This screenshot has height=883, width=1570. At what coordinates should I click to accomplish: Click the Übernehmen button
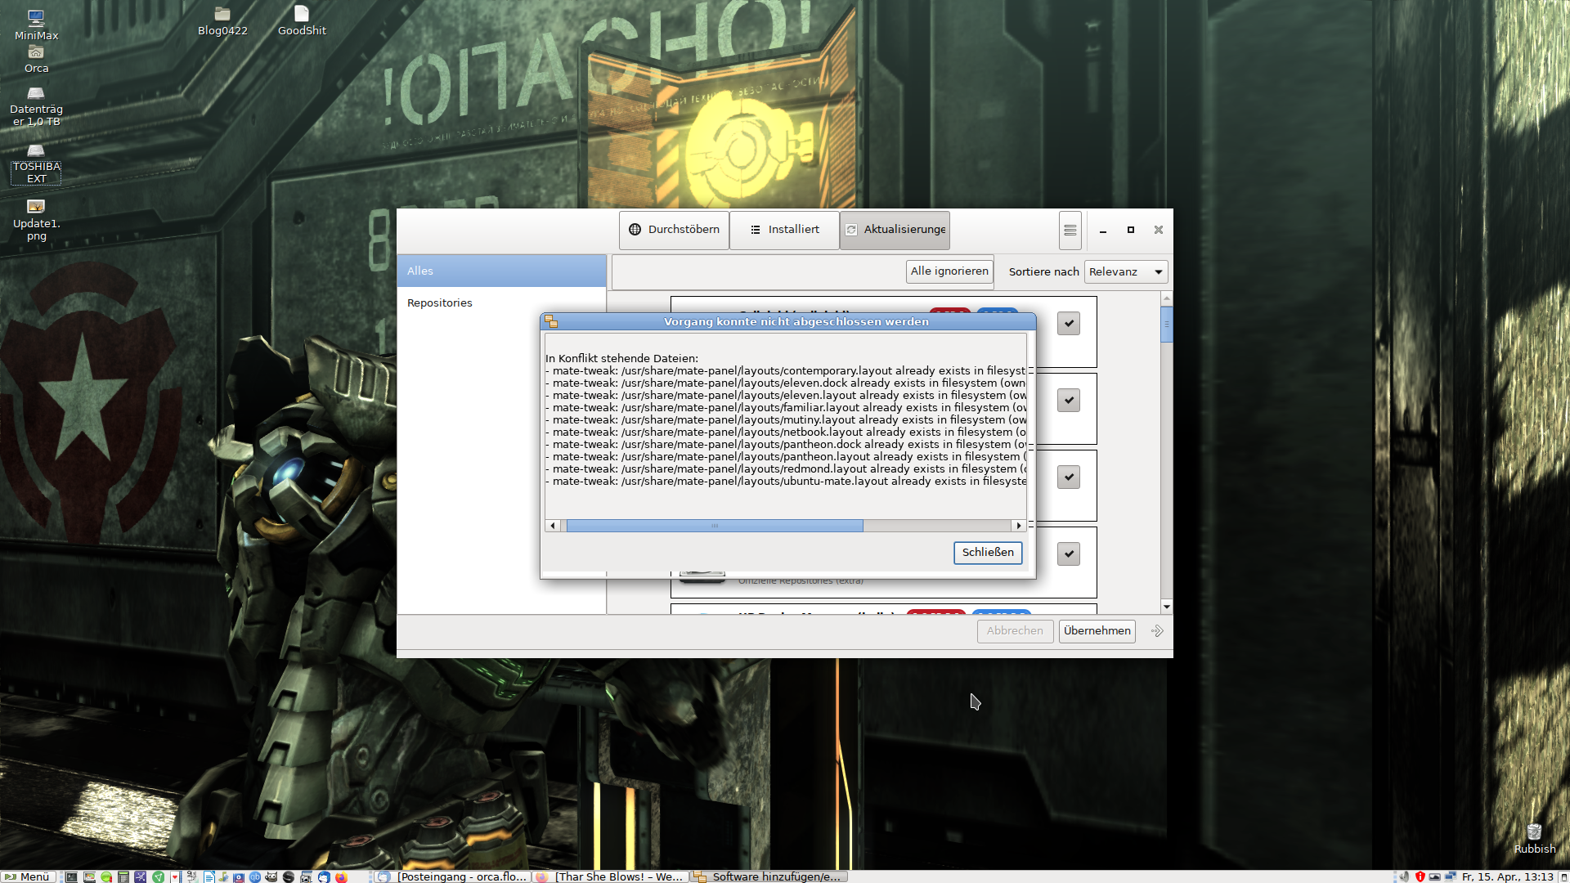pyautogui.click(x=1097, y=631)
